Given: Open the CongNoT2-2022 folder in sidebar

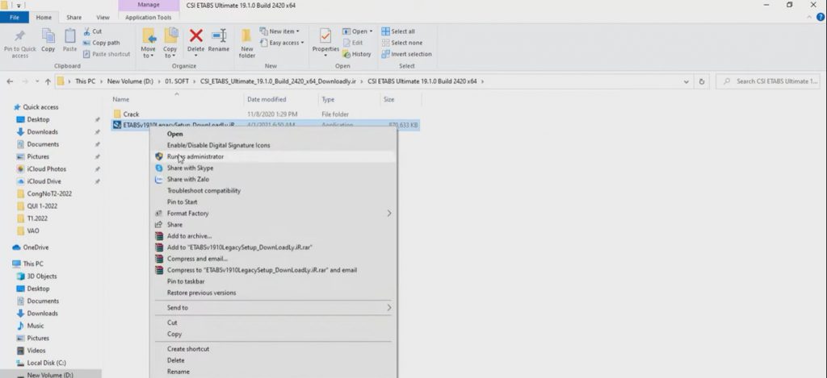Looking at the screenshot, I should point(49,193).
